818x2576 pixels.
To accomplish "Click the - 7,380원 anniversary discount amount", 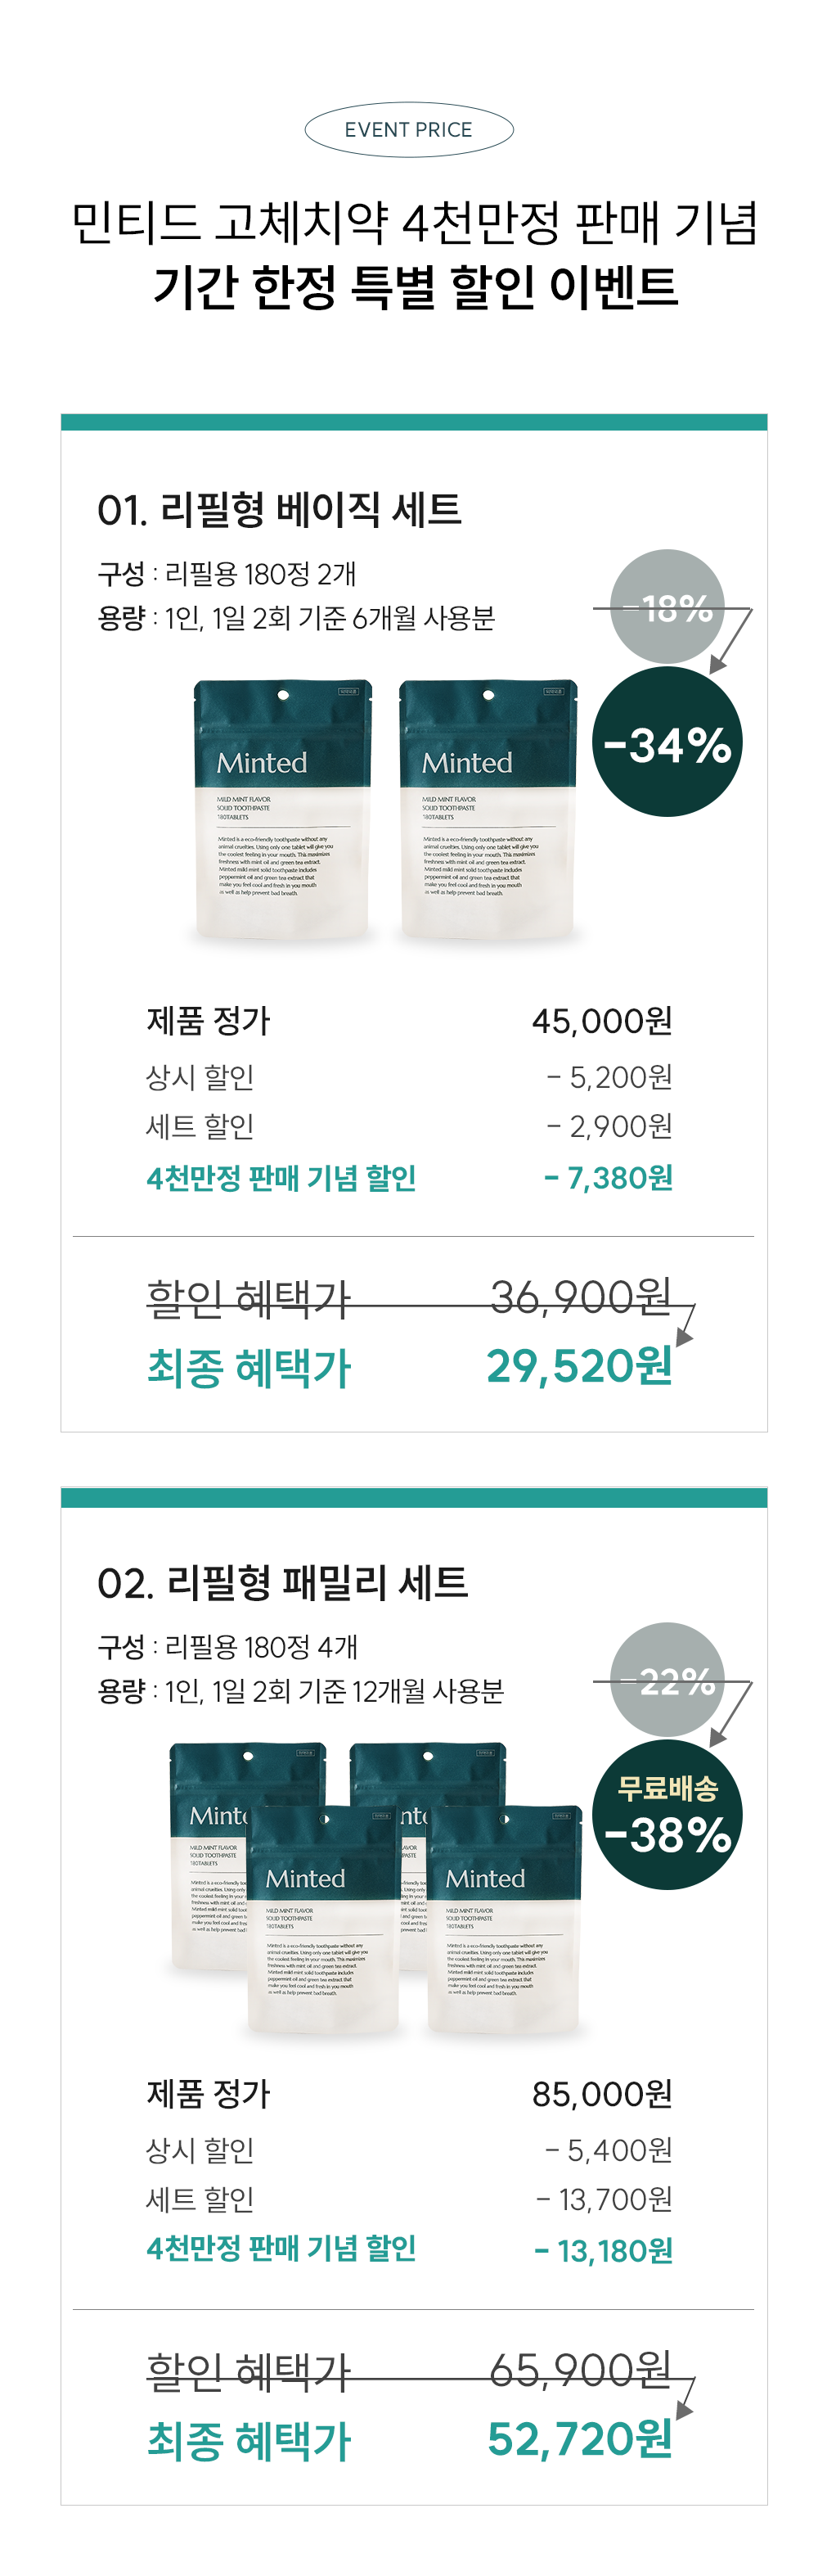I will click(x=609, y=1178).
